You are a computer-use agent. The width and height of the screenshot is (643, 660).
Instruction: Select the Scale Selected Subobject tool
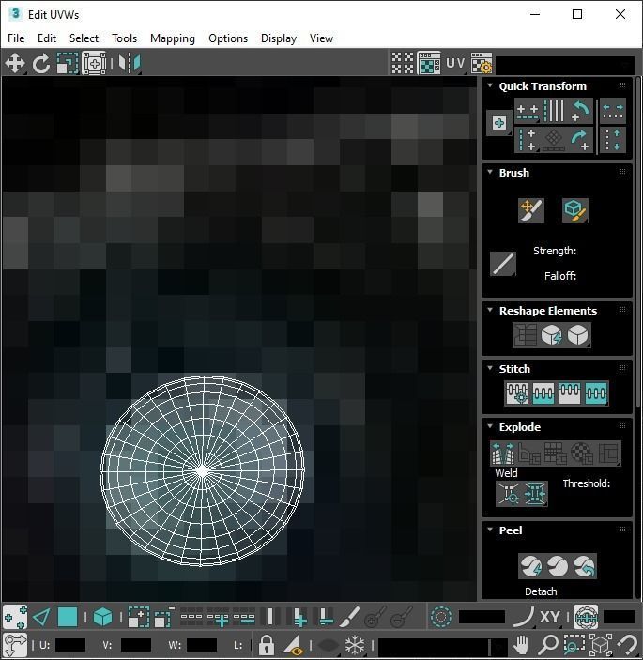click(x=68, y=63)
